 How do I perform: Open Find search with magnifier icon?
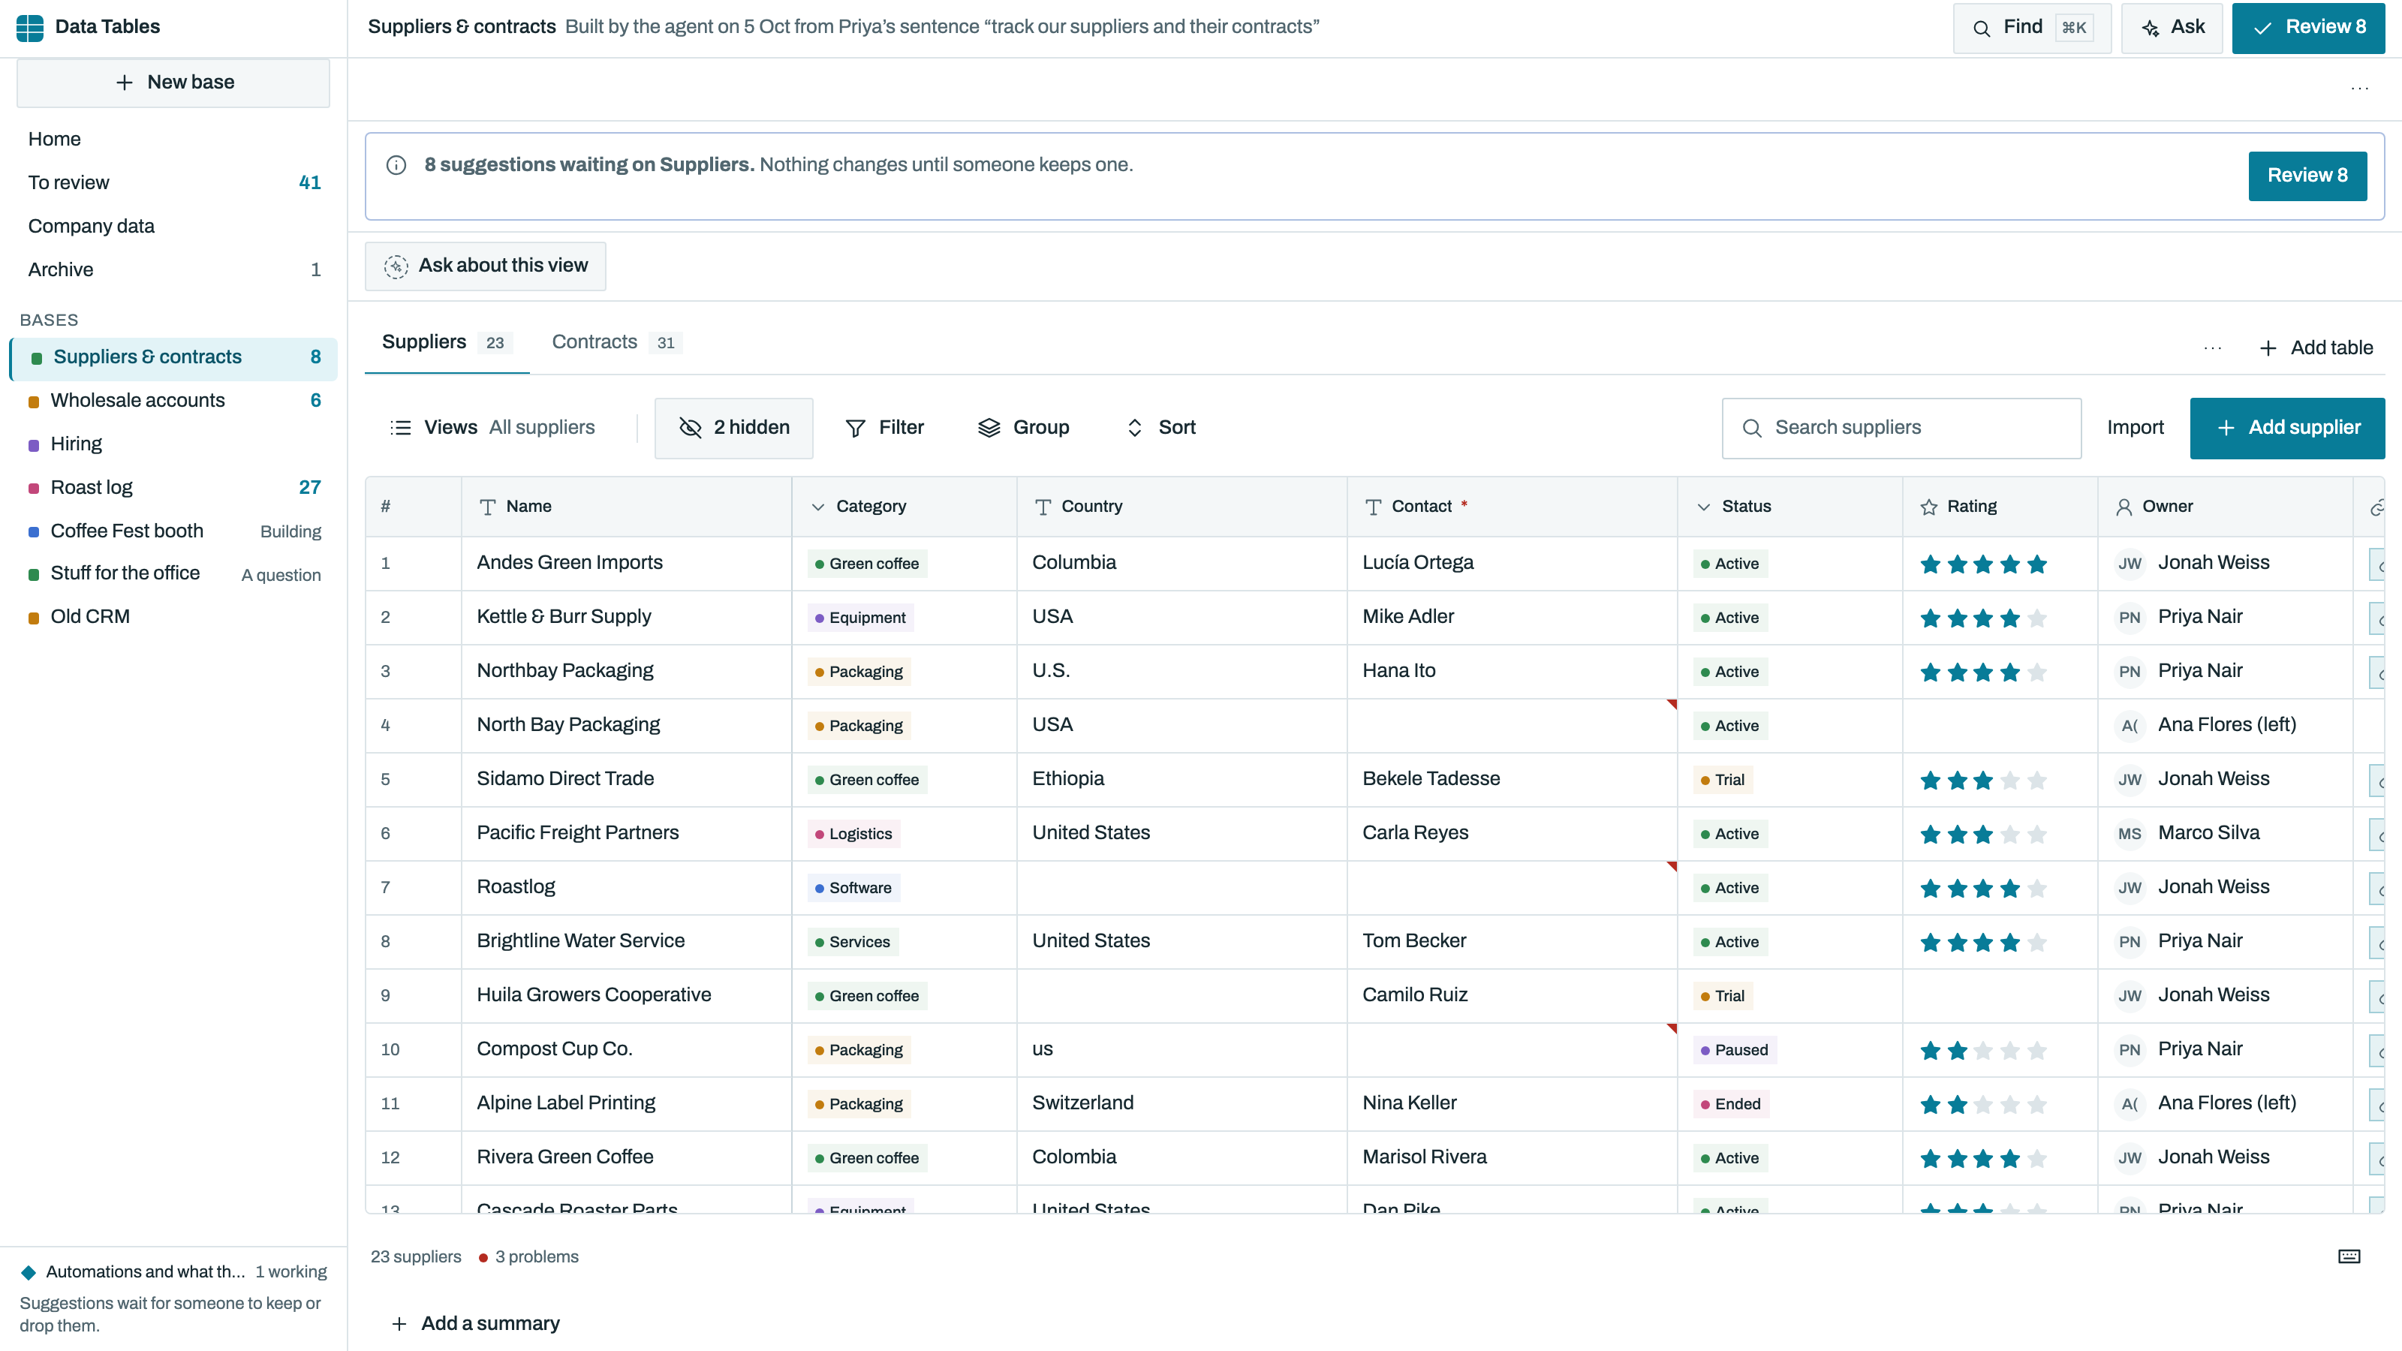point(2032,28)
